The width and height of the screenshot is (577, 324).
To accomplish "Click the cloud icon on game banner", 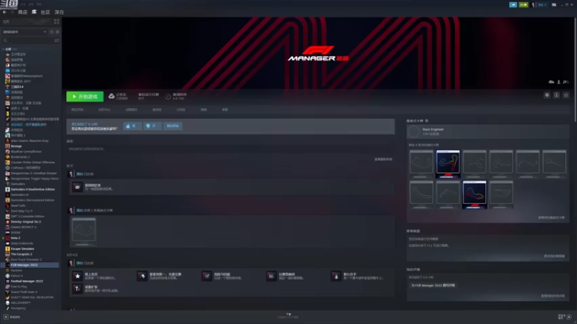I will [x=551, y=82].
